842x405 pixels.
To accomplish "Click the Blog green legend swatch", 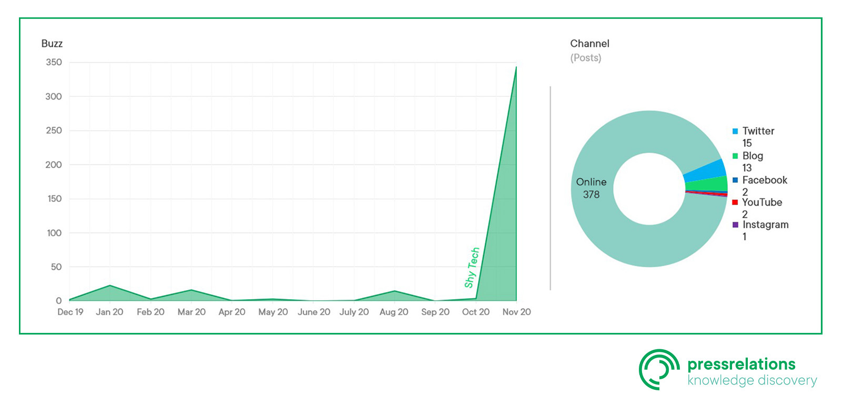I will pyautogui.click(x=735, y=156).
